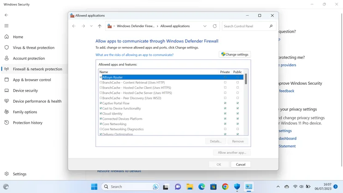
Task: Open the risks of allowing an app link
Action: 134,55
